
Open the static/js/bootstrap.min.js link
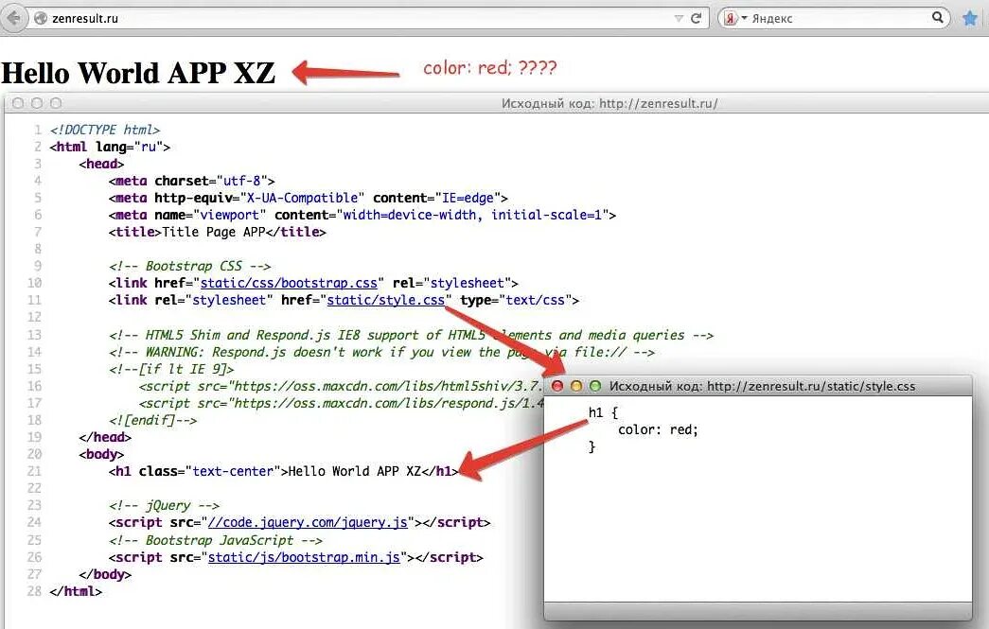point(304,557)
